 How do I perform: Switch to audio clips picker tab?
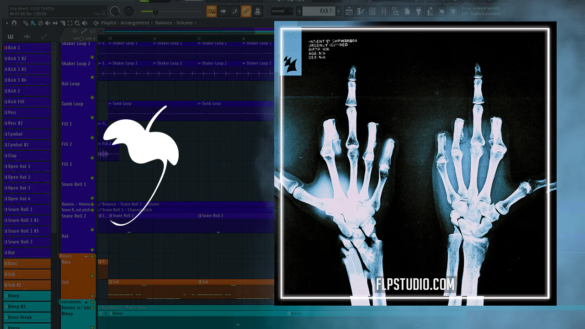tap(27, 37)
